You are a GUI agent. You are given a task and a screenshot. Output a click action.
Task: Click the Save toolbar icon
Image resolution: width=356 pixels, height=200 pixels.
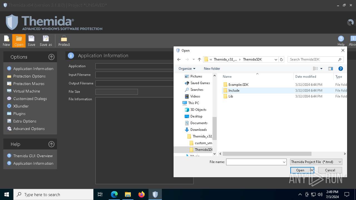pyautogui.click(x=31, y=41)
